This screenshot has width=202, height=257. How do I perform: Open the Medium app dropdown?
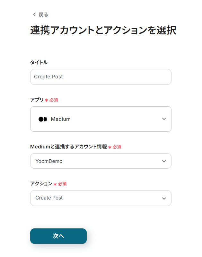101,119
